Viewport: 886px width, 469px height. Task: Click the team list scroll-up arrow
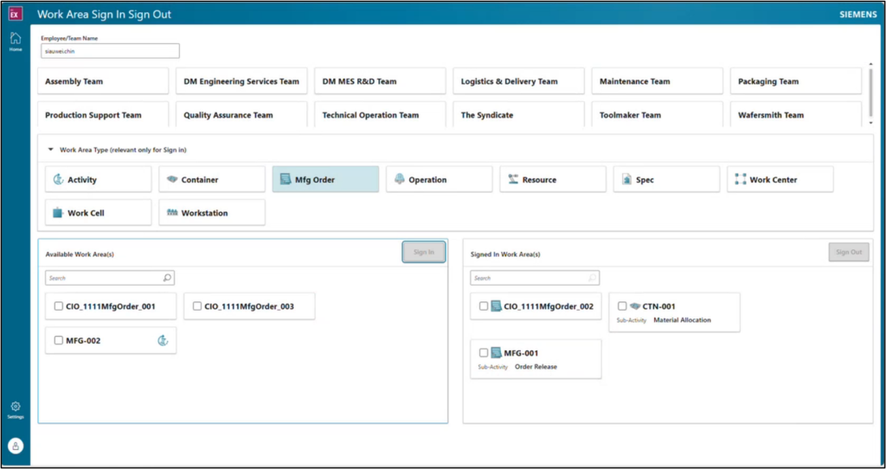(x=870, y=64)
